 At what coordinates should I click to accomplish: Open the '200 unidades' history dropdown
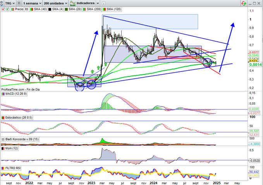pos(55,3)
